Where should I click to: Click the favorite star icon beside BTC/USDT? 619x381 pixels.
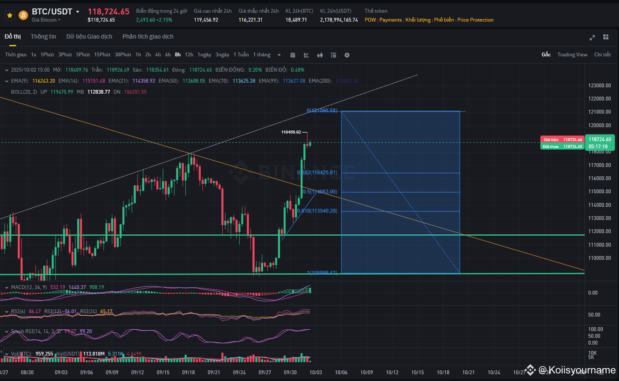click(10, 15)
